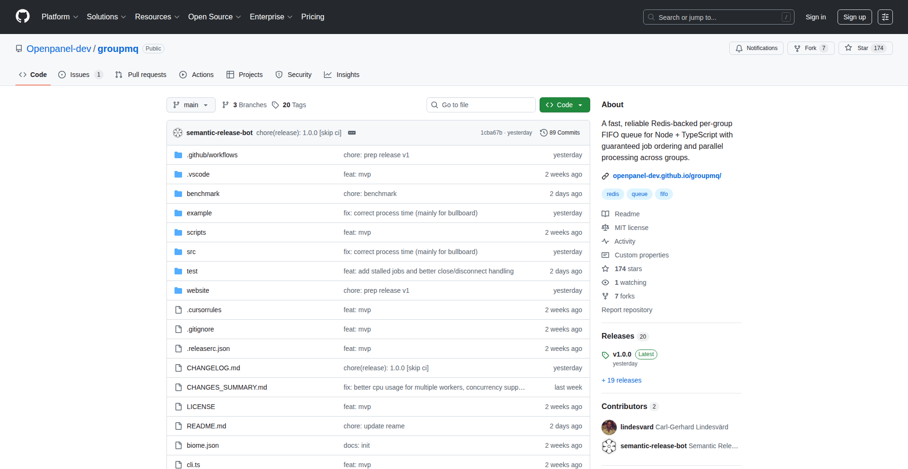Click the semantic-release-bot avatar in commit row
Viewport: 908px width, 469px height.
pos(178,133)
